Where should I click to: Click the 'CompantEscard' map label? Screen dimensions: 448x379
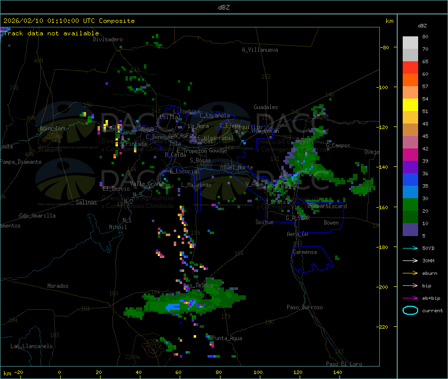[327, 206]
